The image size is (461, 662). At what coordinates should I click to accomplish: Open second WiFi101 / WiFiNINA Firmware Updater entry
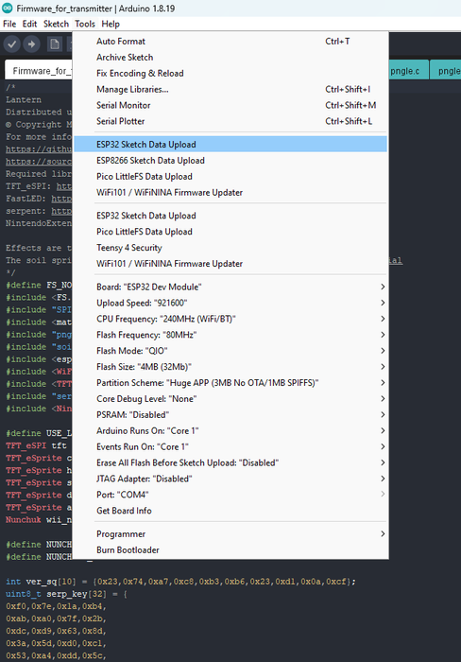(230, 264)
